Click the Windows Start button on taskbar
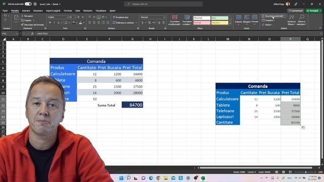 pyautogui.click(x=121, y=178)
